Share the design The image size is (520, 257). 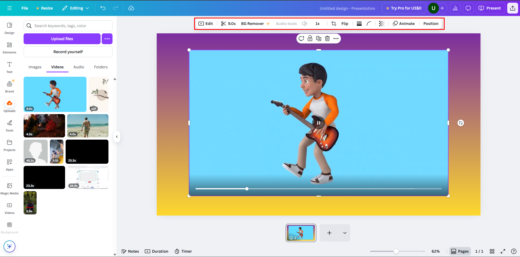pyautogui.click(x=513, y=8)
